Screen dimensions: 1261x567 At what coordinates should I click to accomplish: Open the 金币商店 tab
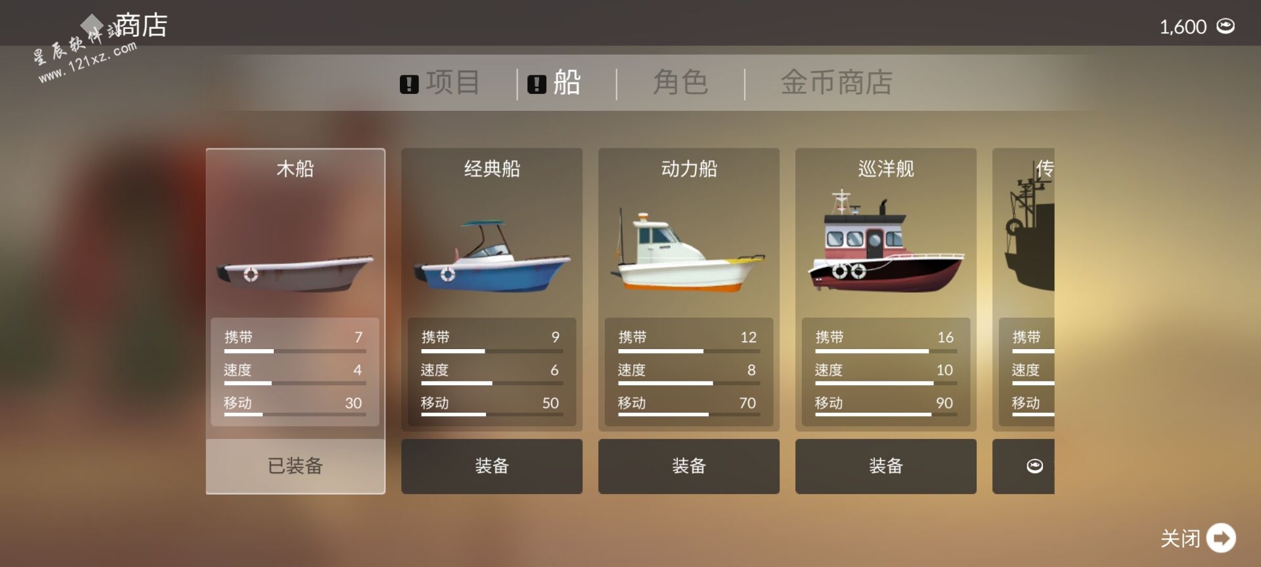point(837,83)
